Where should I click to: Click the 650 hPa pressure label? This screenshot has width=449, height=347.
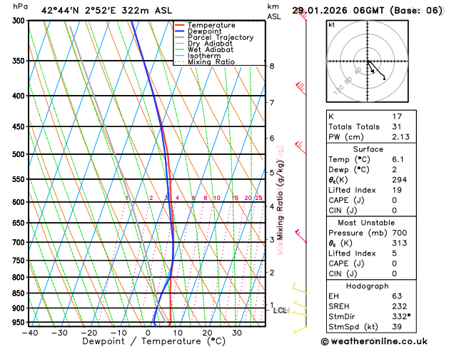click(x=20, y=223)
